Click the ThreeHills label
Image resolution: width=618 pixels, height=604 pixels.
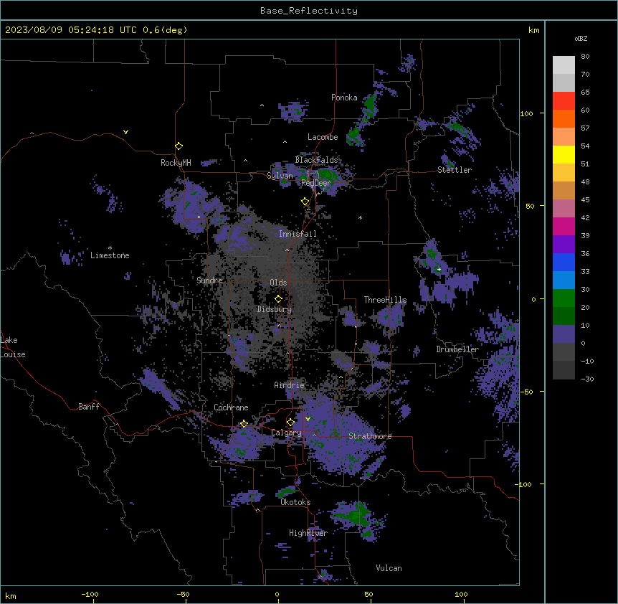pos(385,300)
